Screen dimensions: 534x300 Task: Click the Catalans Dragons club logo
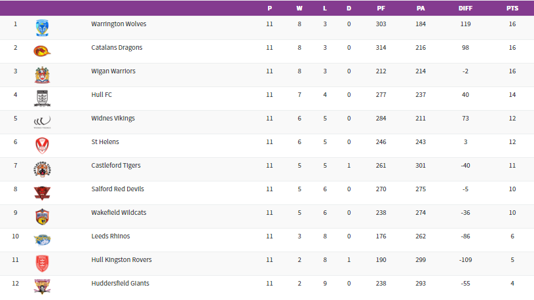coord(42,51)
